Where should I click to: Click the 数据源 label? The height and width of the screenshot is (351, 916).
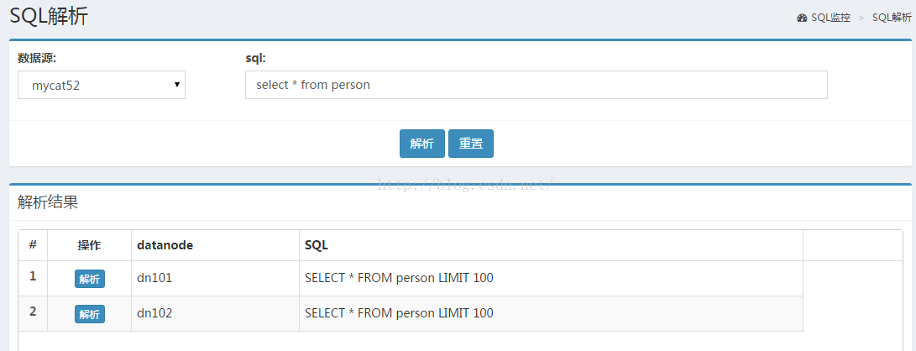click(37, 58)
